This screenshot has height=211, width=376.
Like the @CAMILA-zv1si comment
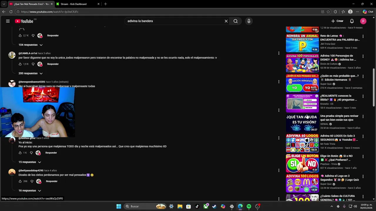click(x=20, y=64)
